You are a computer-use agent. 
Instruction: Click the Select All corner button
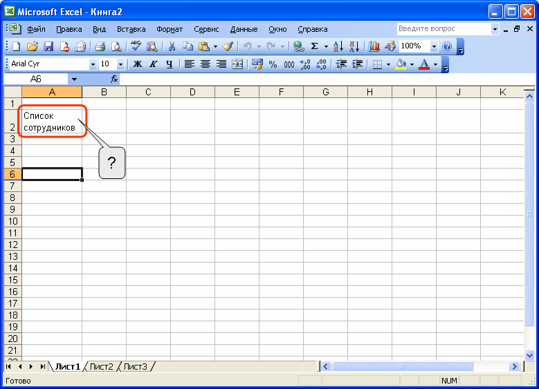12,92
